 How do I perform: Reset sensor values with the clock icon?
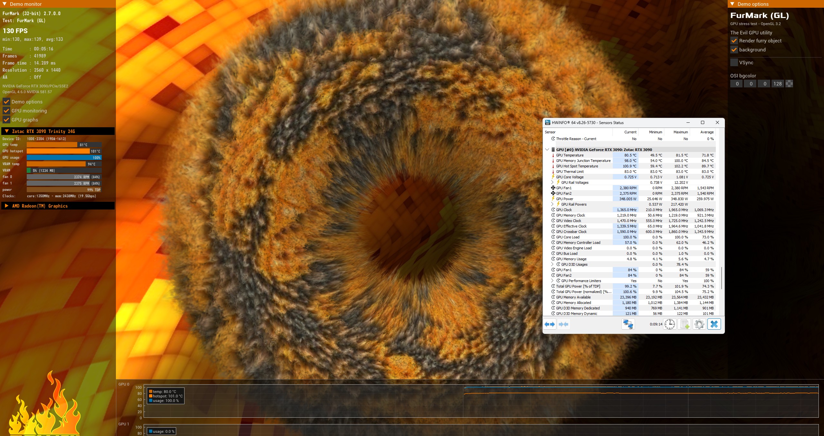click(670, 324)
